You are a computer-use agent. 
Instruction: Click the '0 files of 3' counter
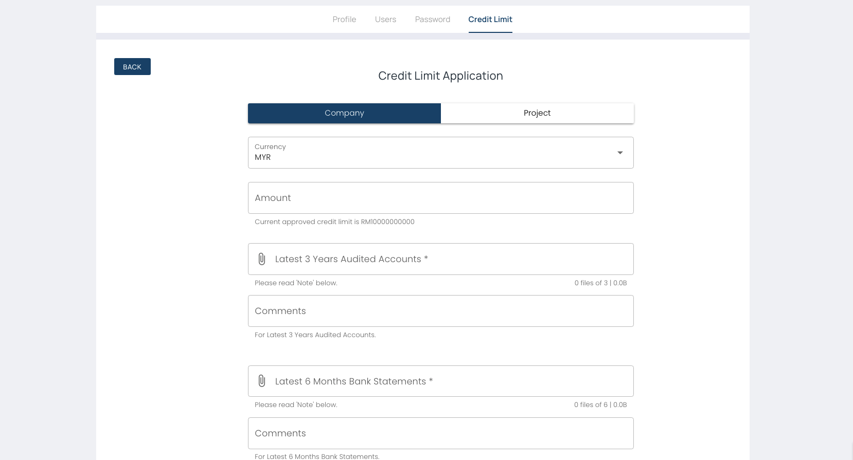click(600, 283)
